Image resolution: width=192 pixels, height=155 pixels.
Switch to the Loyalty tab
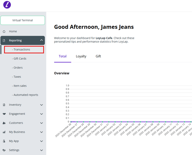coord(81,56)
